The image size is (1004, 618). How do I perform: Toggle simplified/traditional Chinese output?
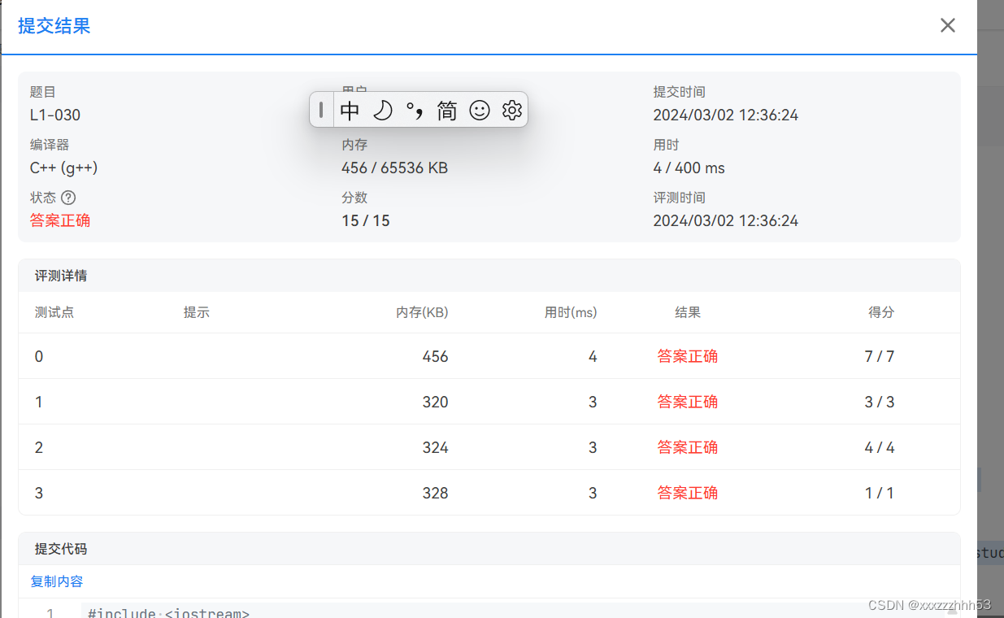[446, 110]
